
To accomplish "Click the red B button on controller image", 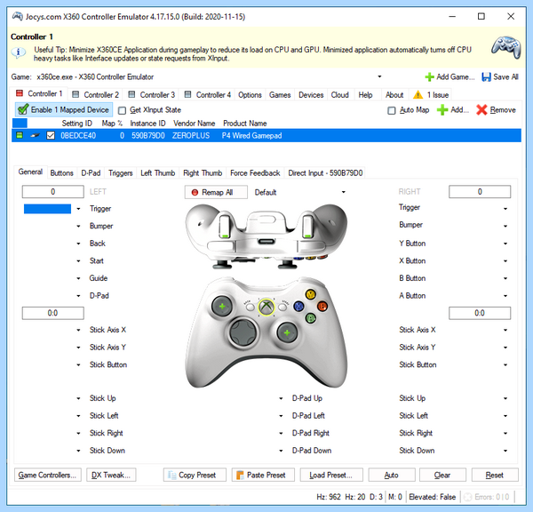I will coord(322,306).
